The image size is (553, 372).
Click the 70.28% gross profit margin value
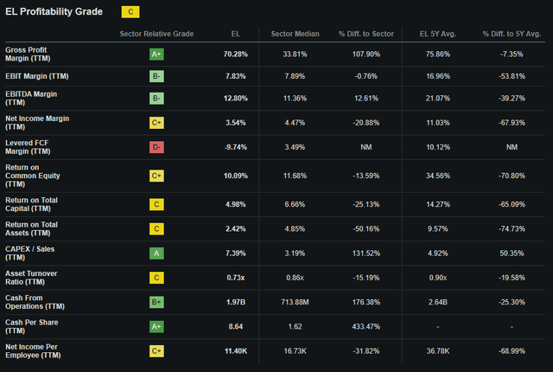[x=236, y=55]
